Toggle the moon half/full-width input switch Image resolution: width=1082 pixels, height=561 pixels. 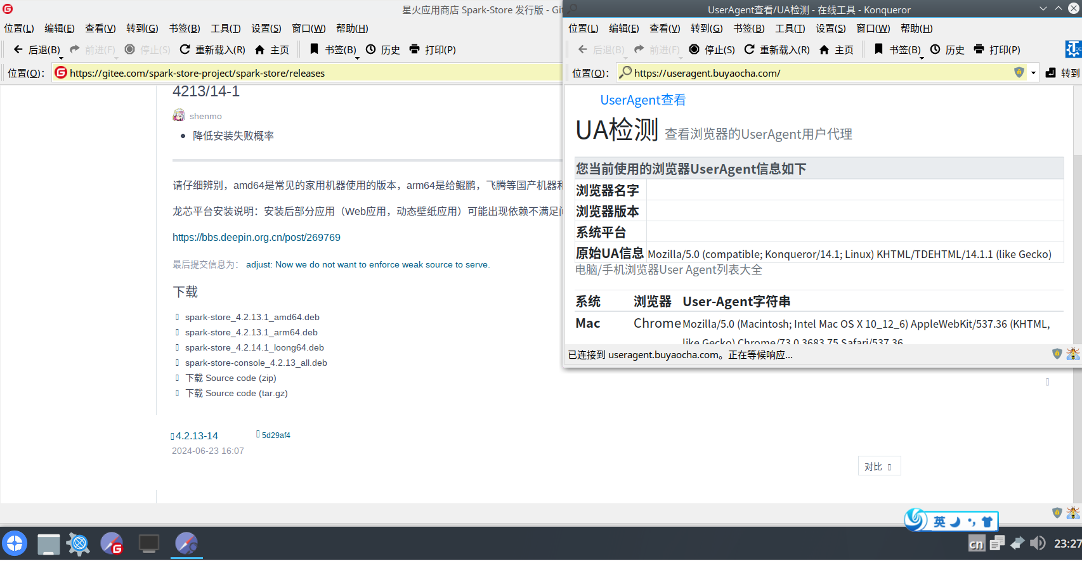(x=955, y=522)
